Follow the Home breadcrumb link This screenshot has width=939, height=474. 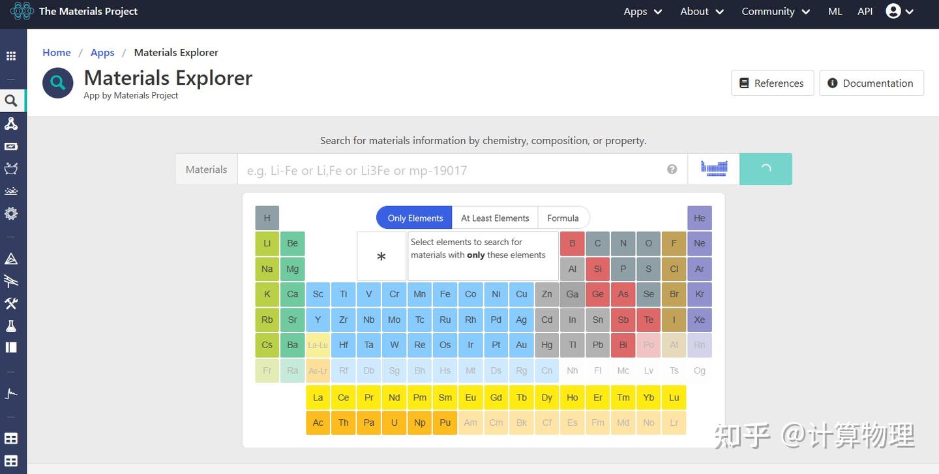[57, 52]
